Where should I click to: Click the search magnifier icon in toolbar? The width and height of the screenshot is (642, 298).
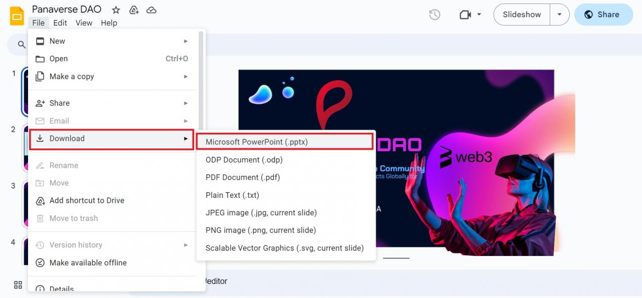22,45
